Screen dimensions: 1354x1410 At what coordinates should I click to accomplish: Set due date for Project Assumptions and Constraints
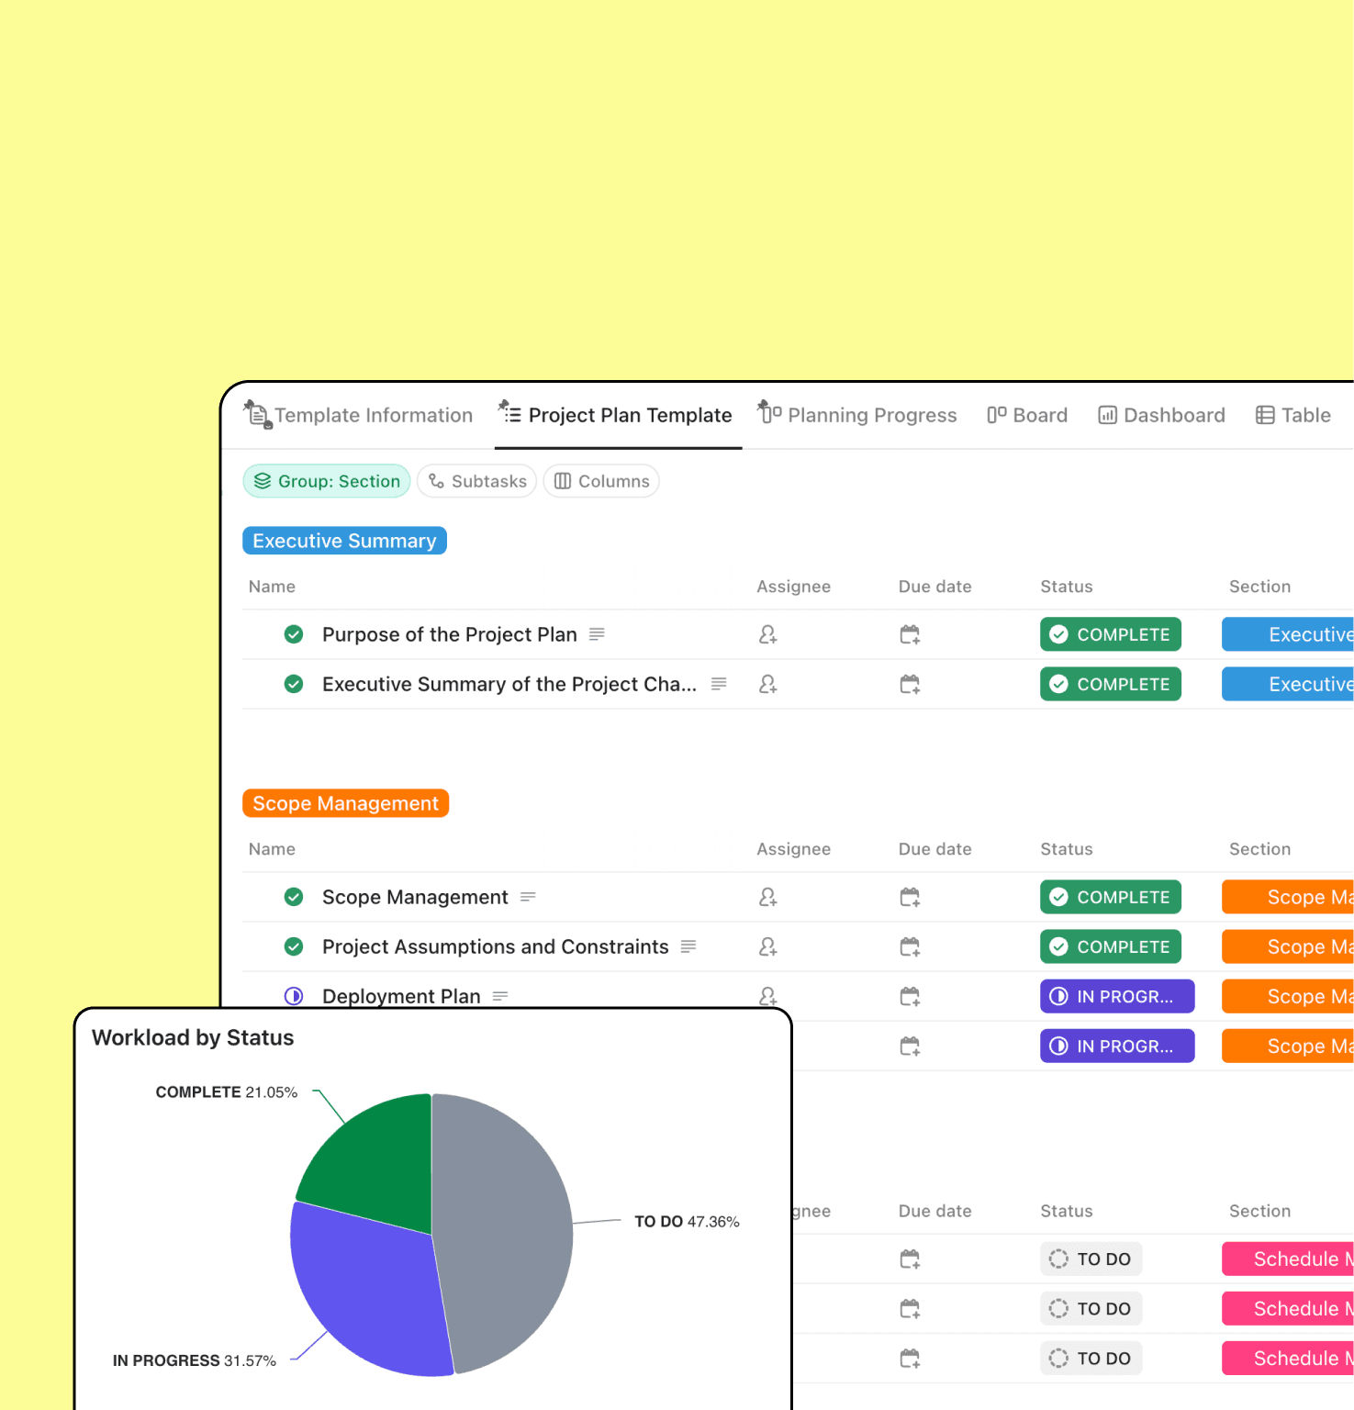pos(910,946)
